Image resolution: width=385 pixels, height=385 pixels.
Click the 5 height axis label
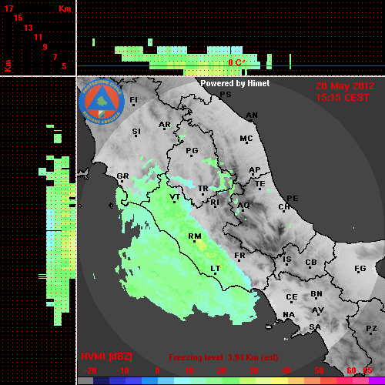(64, 66)
